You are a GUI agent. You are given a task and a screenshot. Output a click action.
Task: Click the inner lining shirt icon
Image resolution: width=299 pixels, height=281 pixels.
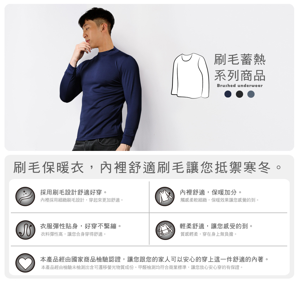pos(165,196)
